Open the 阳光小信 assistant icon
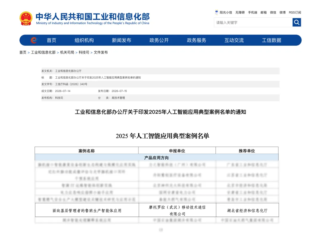Viewport: 323px width, 238px height. [x=216, y=12]
